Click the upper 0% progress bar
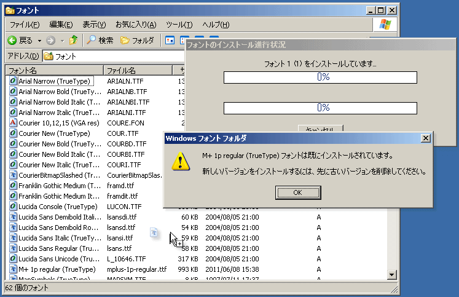This screenshot has width=459, height=297. coord(320,77)
